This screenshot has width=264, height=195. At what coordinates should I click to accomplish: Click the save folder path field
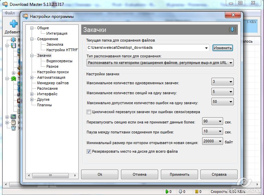[145, 48]
